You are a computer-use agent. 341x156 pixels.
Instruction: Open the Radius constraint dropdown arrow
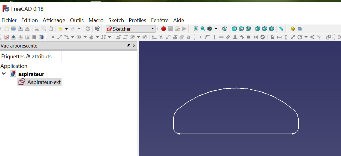(306, 37)
